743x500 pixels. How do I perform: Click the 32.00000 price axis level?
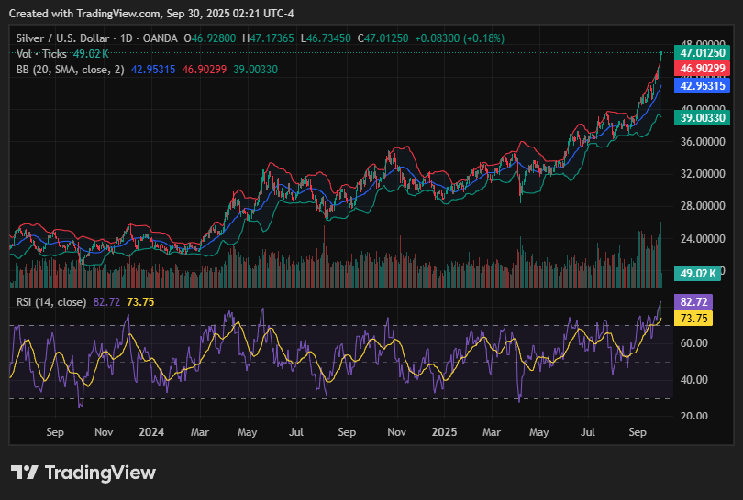pos(701,174)
